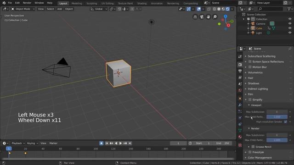The height and width of the screenshot is (165, 294).
Task: Open the viewport Add menu
Action: pos(60,9)
